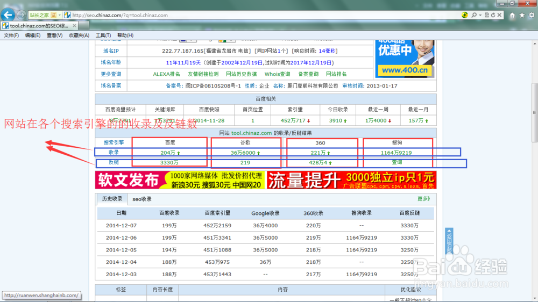The image size is (538, 302).
Task: Click the Baidu 收录 value 204万
Action: click(x=168, y=153)
